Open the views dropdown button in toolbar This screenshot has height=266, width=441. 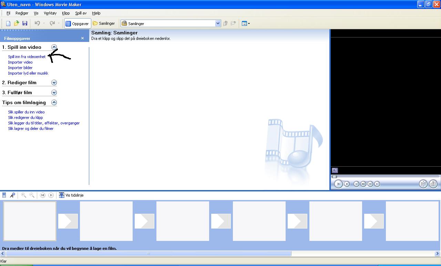click(246, 23)
